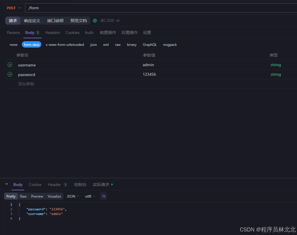Open the JSON format dropdown
The height and width of the screenshot is (235, 297).
click(x=73, y=196)
